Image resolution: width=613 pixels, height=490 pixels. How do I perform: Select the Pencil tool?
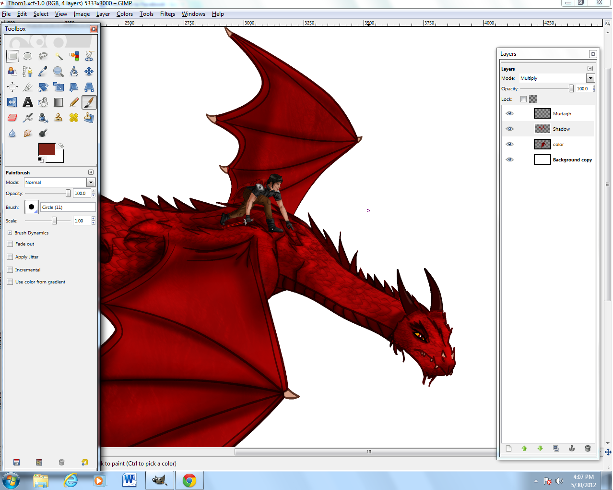point(74,102)
